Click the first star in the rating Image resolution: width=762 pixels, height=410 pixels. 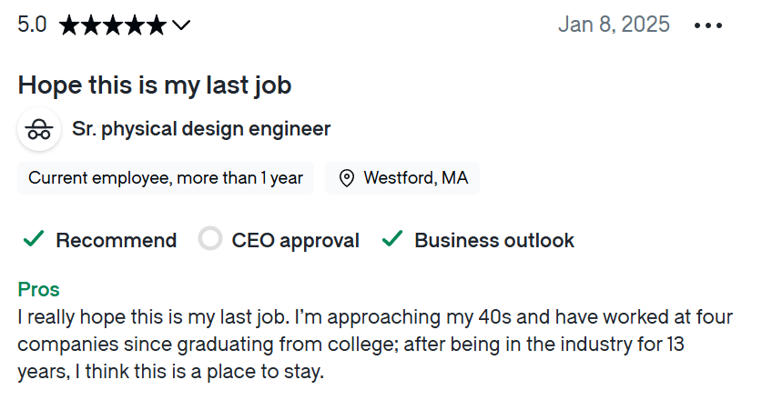(x=68, y=25)
